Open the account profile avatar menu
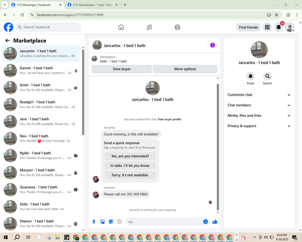Screen dimensions: 302x242 290,27
